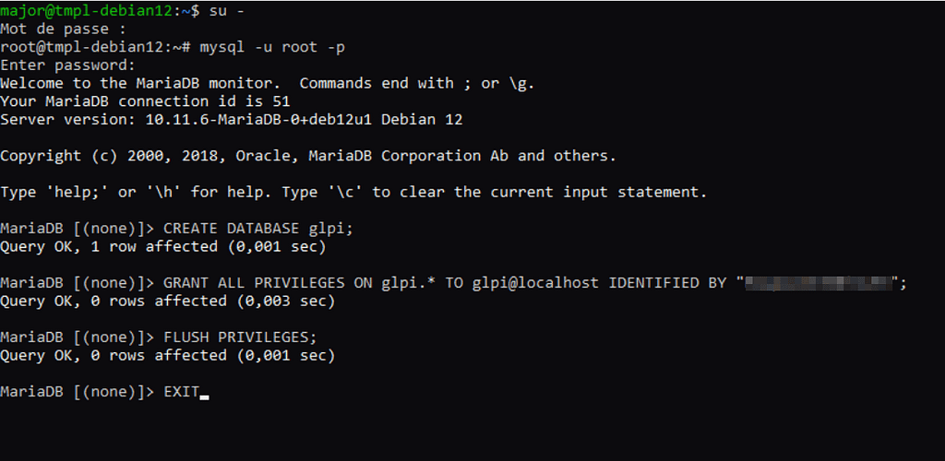Click the CREATE DATABASE glpi command
The image size is (945, 461).
257,229
